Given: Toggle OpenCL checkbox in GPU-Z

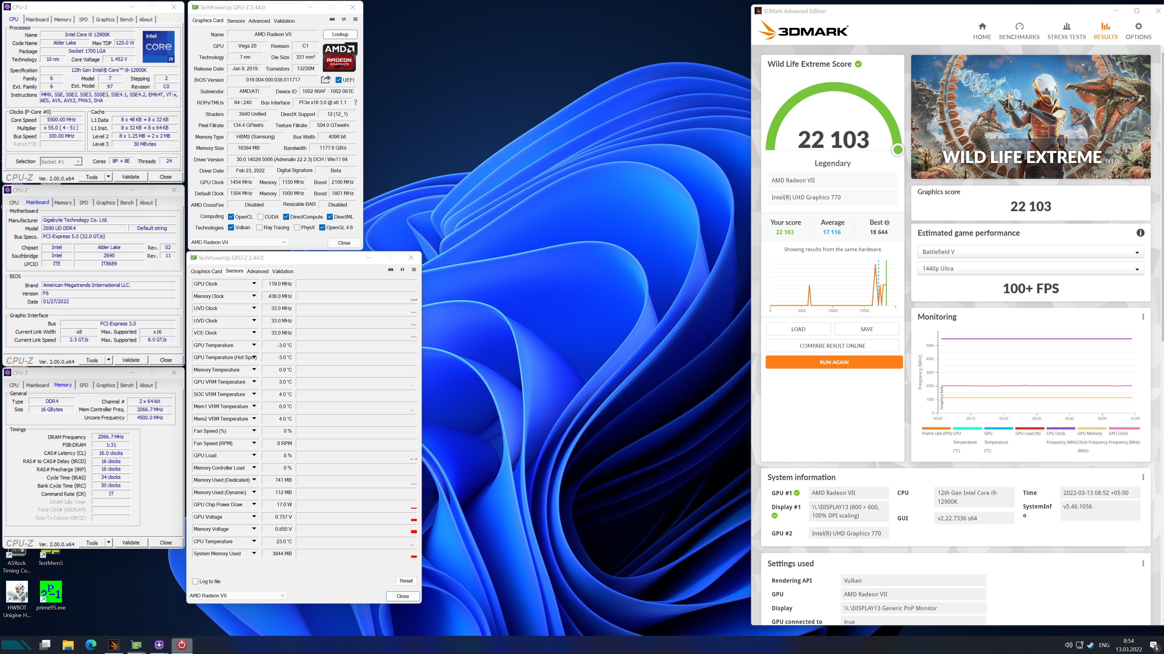Looking at the screenshot, I should coord(231,217).
